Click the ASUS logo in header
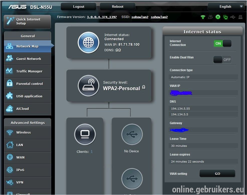 coord(17,6)
